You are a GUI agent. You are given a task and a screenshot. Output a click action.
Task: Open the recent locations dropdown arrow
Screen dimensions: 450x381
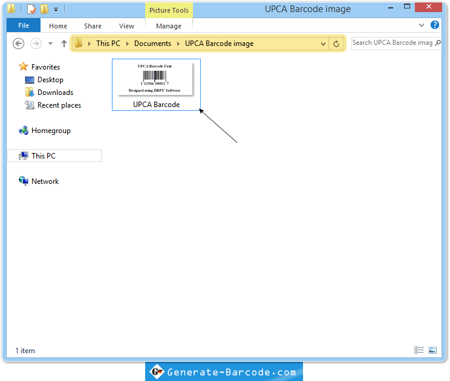coord(51,44)
